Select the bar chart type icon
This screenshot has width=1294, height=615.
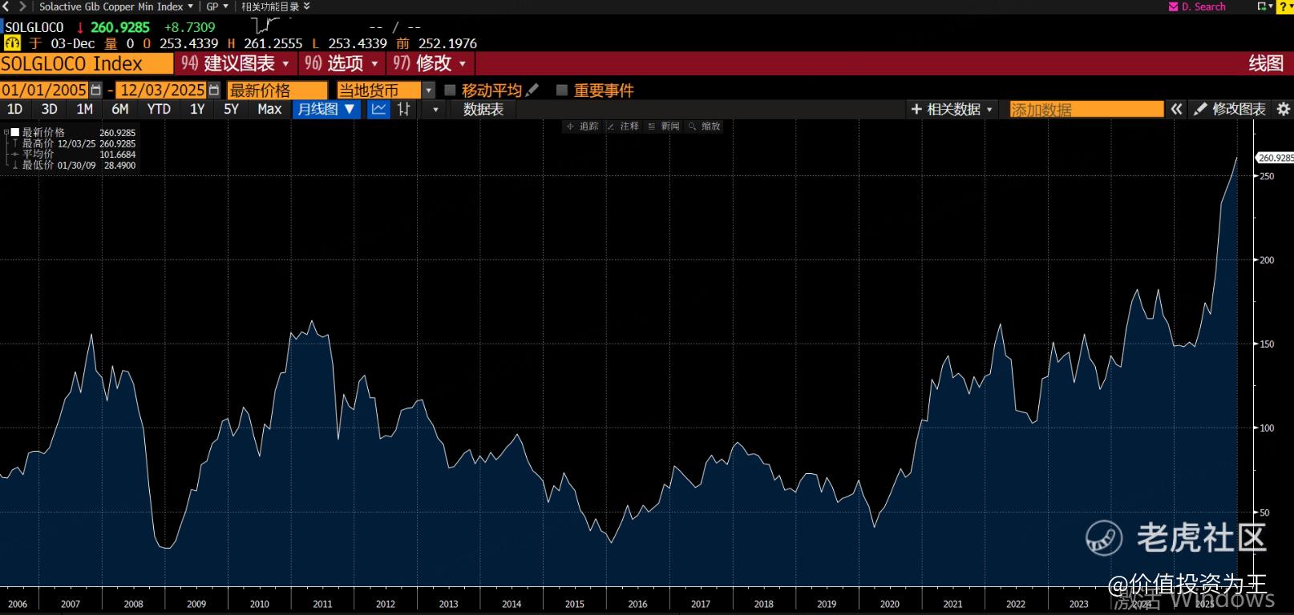coord(404,109)
